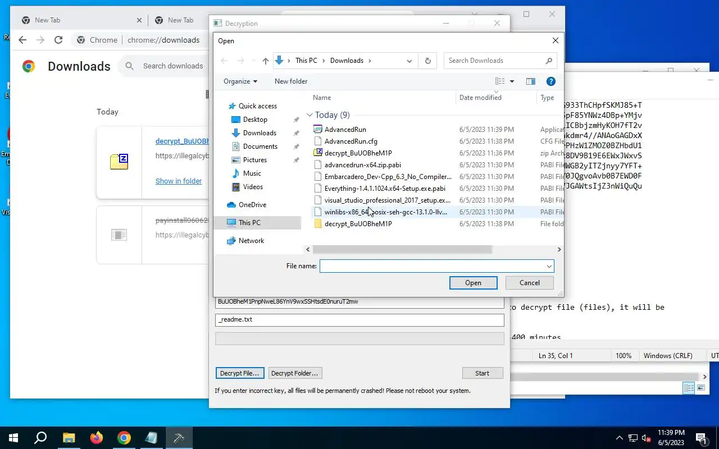Click the recent locations arrow beside forward button

click(x=253, y=61)
